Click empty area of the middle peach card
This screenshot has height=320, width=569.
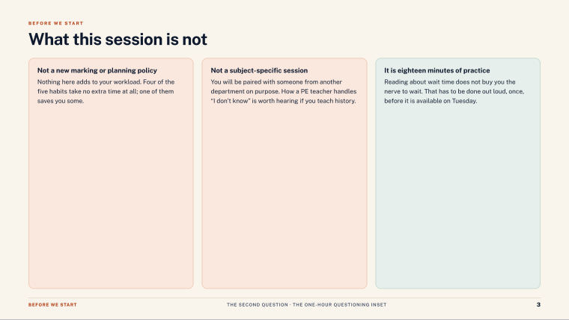point(284,196)
